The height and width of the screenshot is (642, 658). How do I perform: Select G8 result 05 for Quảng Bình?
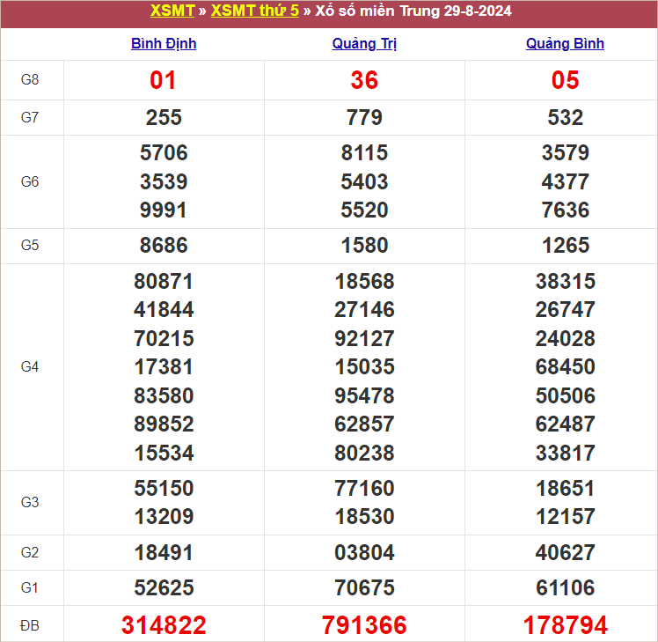[566, 80]
